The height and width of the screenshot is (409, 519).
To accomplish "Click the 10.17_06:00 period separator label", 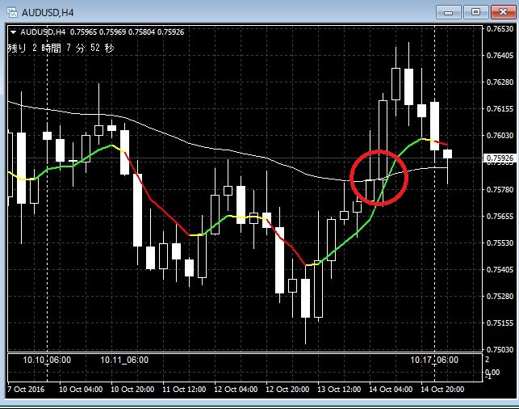I will tap(434, 360).
